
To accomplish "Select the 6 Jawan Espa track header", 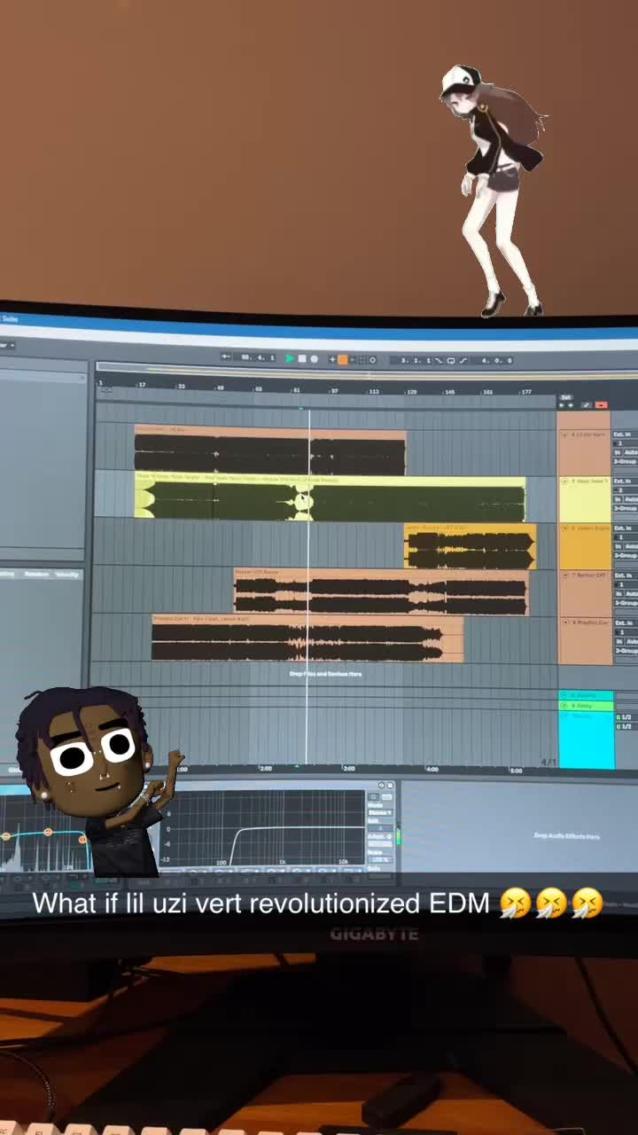I will click(x=585, y=547).
